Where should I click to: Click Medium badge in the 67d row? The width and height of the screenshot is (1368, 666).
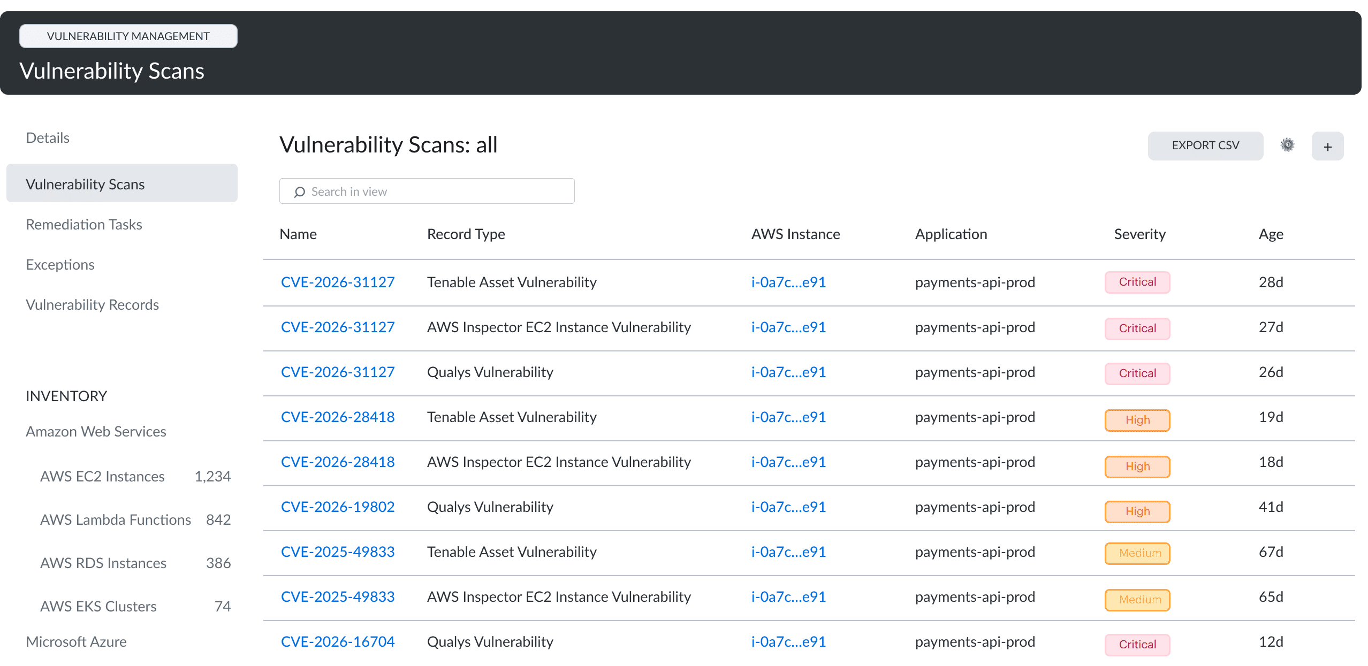tap(1137, 553)
